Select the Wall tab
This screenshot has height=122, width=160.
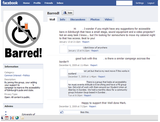pyautogui.click(x=52, y=19)
